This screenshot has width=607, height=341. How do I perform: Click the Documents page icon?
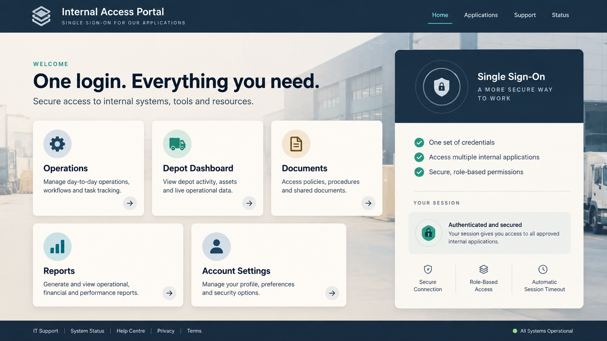pyautogui.click(x=296, y=144)
